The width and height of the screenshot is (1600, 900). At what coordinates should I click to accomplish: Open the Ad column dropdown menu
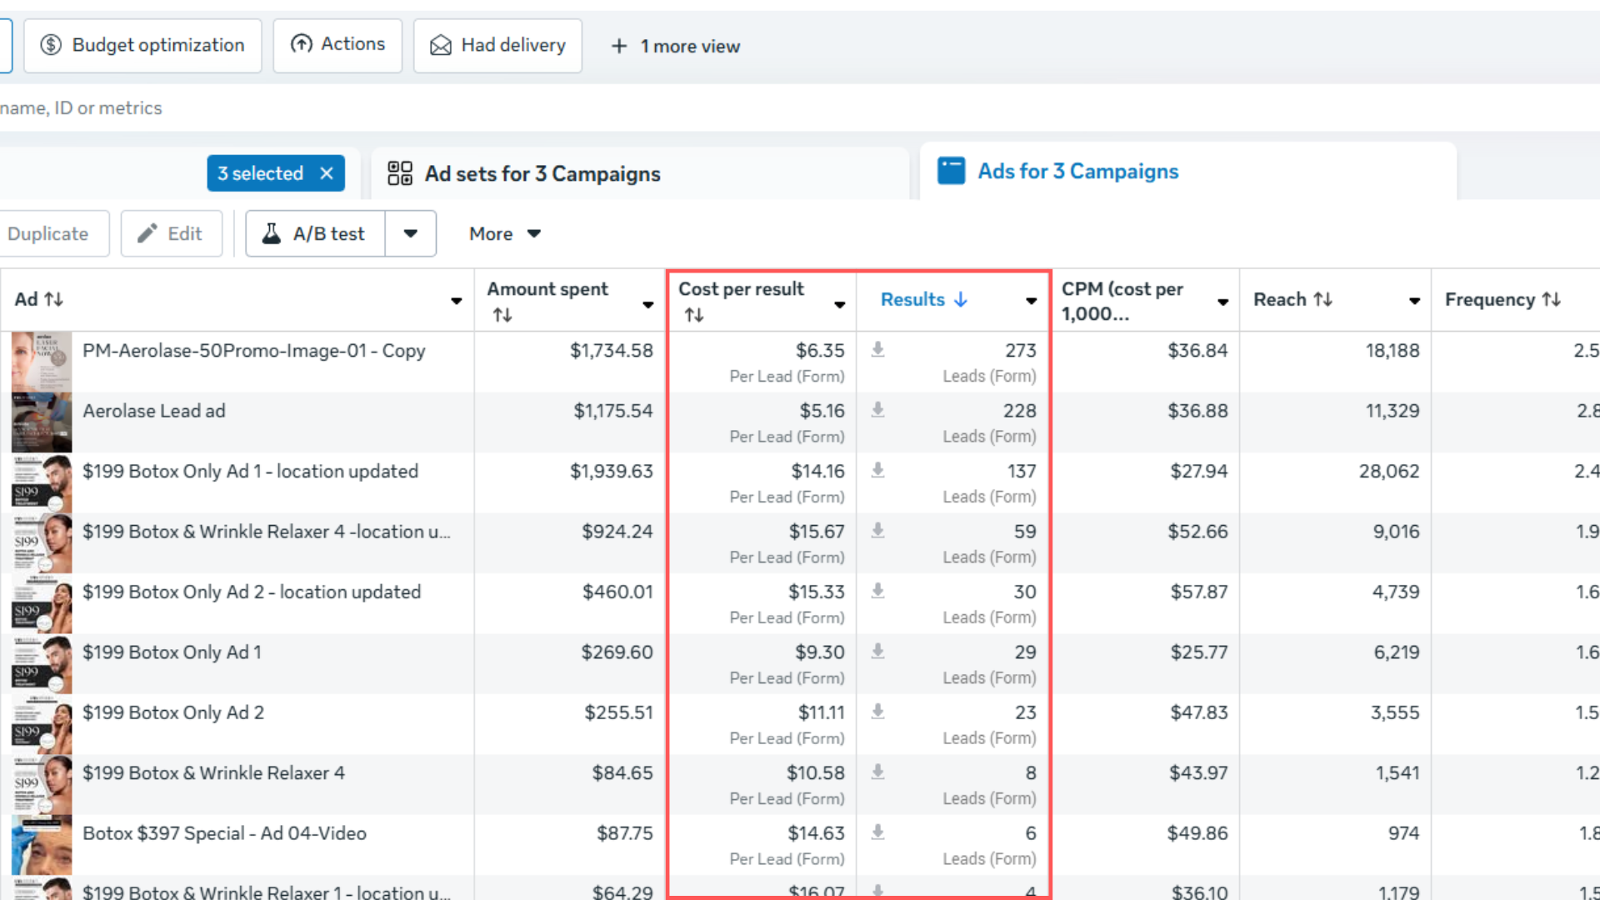(457, 301)
